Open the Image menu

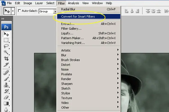(x=28, y=3)
